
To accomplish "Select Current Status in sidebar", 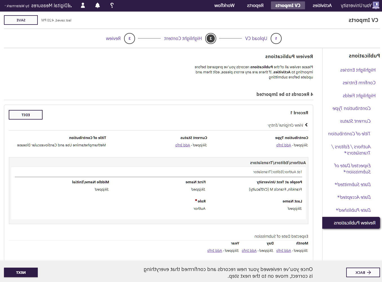I will click(x=355, y=121).
